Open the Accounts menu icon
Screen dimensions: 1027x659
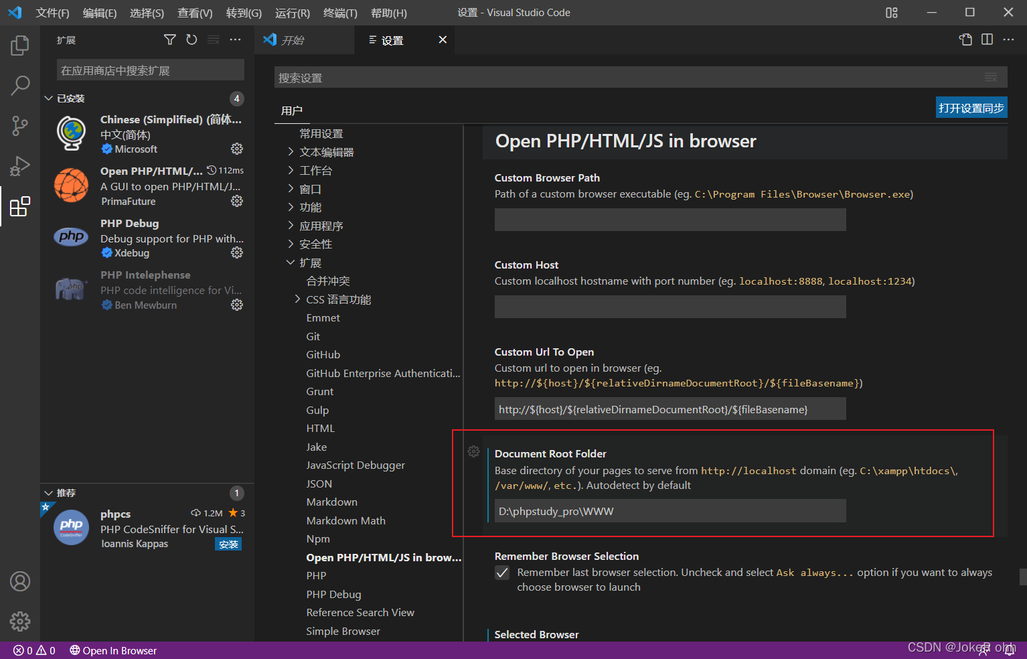coord(20,581)
